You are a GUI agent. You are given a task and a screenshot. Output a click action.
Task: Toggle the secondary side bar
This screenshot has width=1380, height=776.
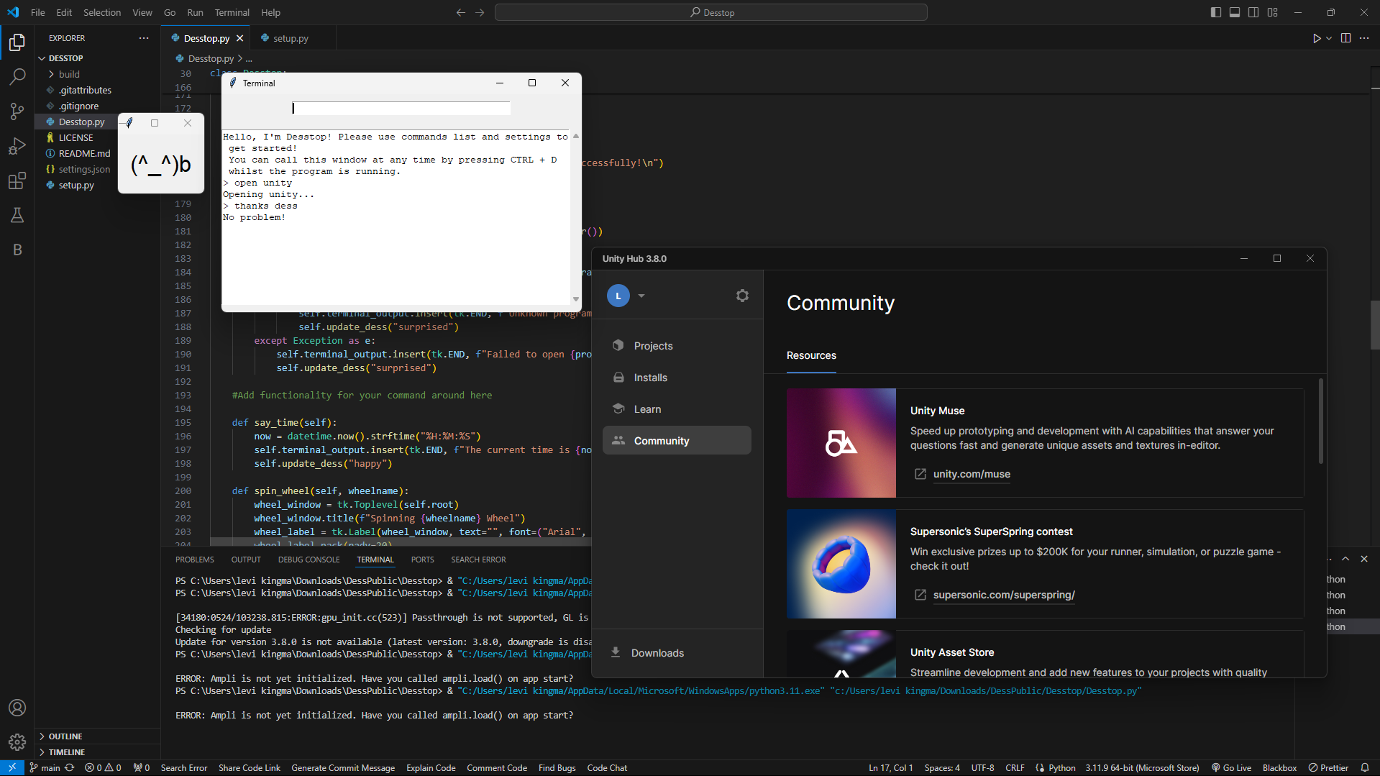1253,12
